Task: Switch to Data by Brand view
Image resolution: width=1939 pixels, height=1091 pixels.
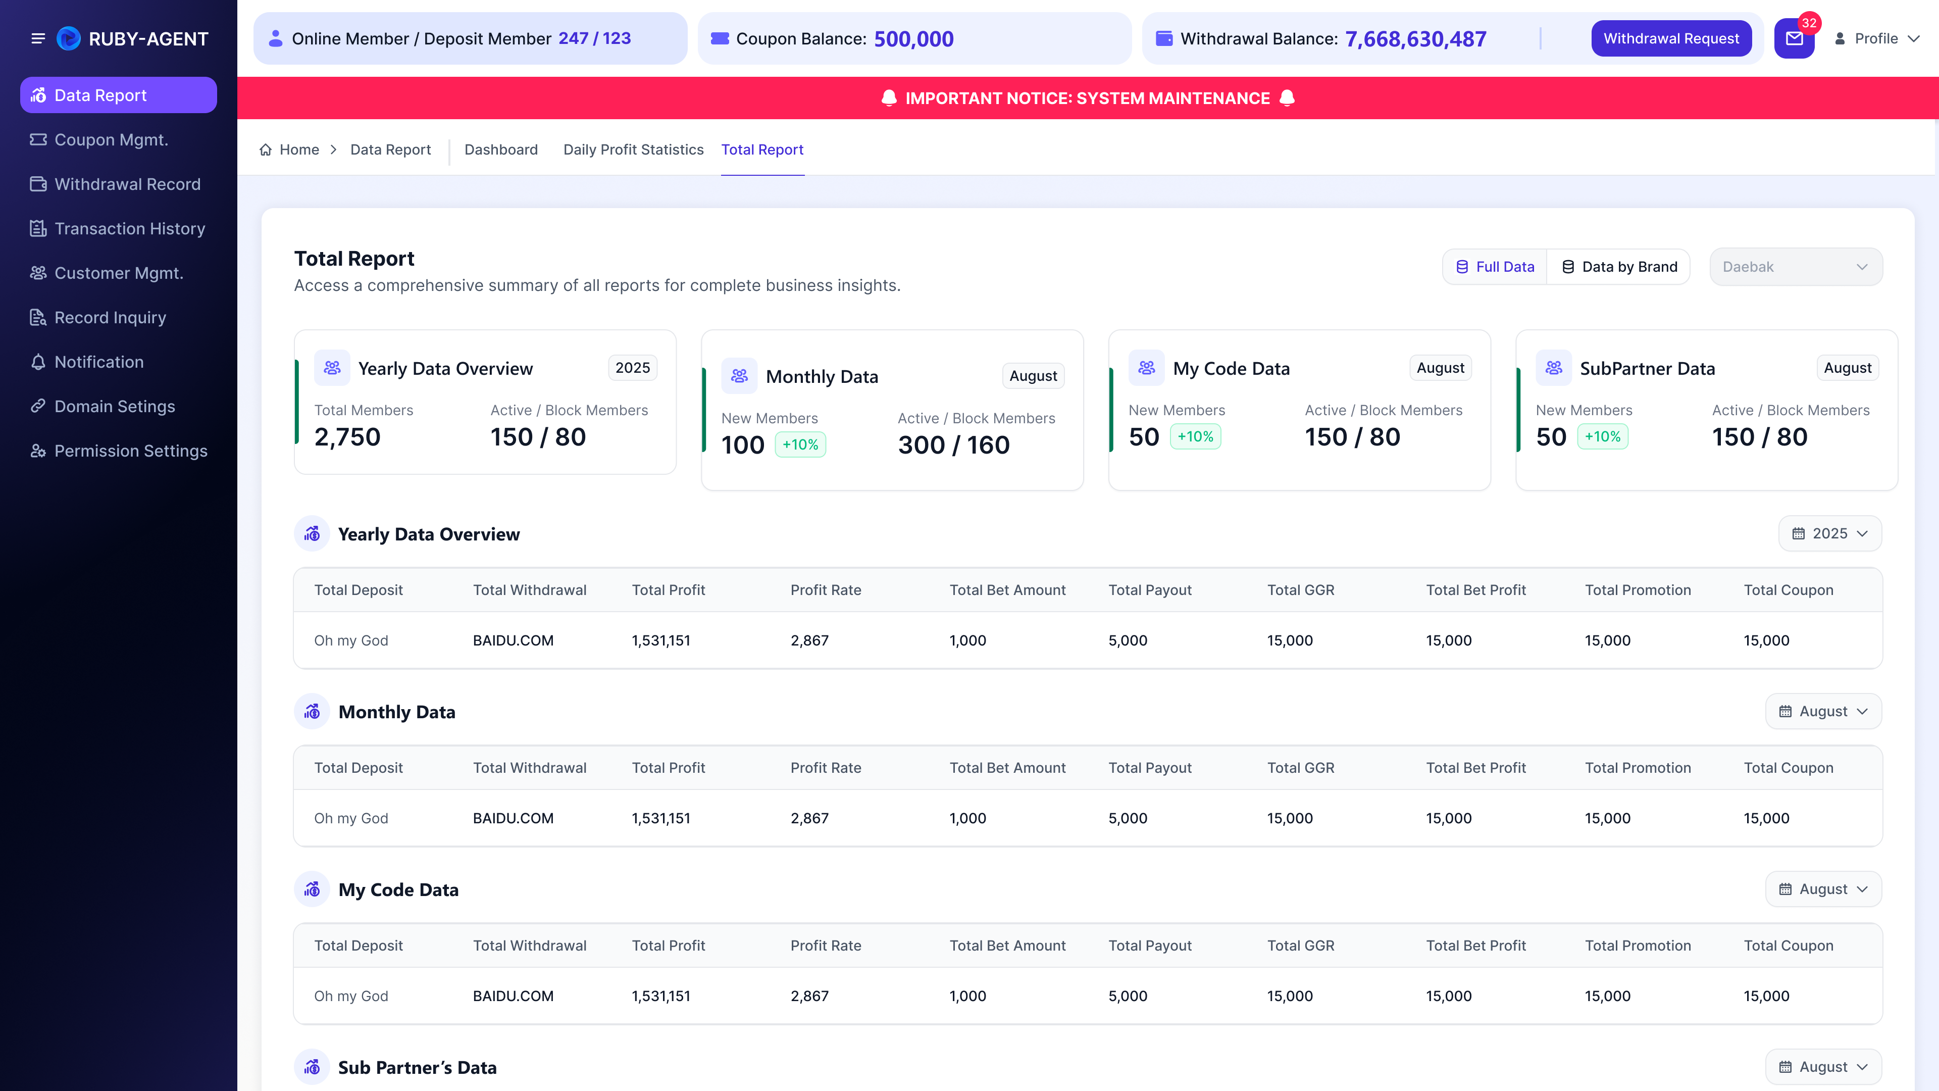Action: pos(1618,267)
